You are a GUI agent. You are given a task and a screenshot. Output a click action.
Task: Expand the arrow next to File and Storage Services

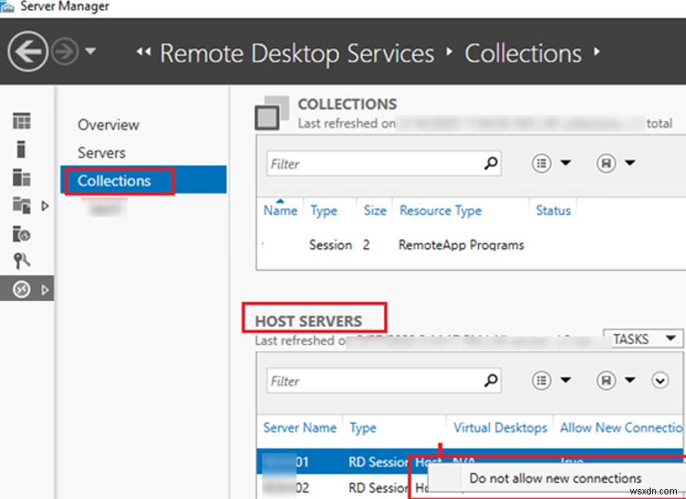point(45,206)
